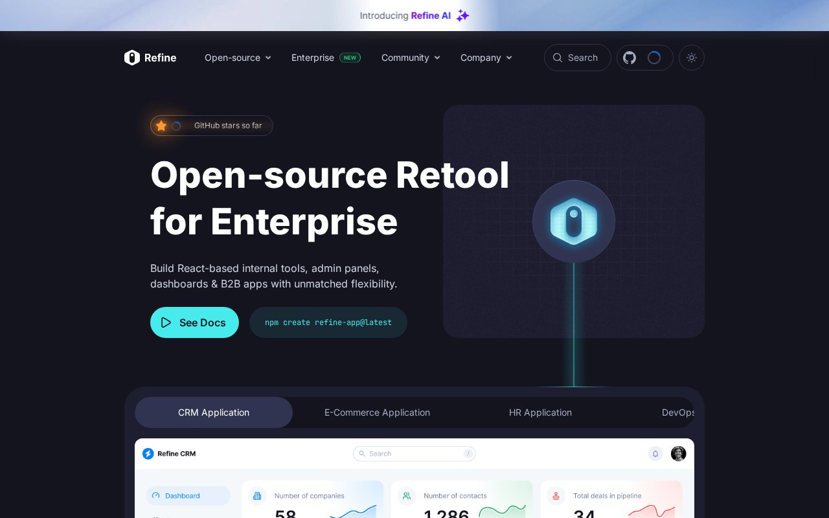829x518 pixels.
Task: Expand the Community dropdown menu
Action: 411,58
